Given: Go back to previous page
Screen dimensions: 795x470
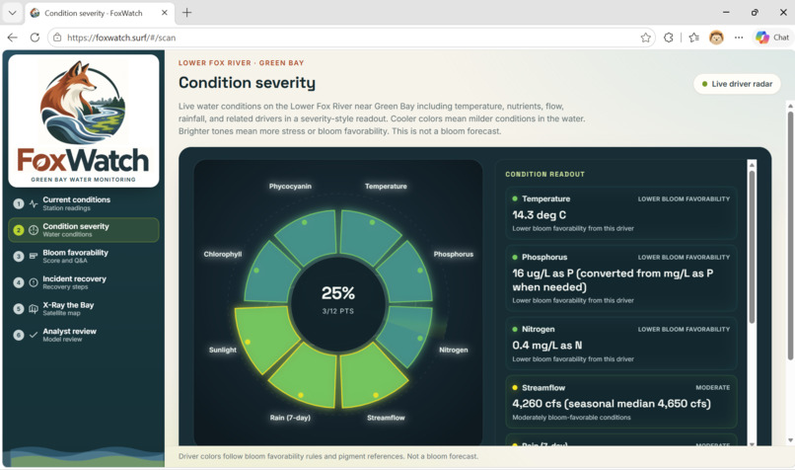Looking at the screenshot, I should coord(12,38).
